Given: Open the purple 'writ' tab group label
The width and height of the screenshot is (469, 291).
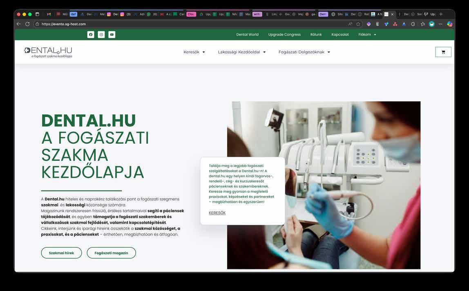Looking at the screenshot, I should coord(257,14).
